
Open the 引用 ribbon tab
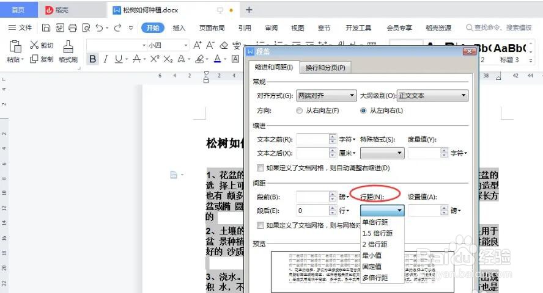coord(245,28)
